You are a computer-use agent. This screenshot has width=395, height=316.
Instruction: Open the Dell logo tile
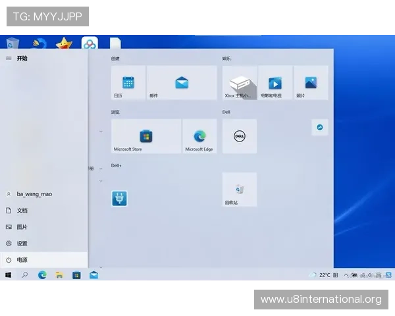[x=240, y=136]
